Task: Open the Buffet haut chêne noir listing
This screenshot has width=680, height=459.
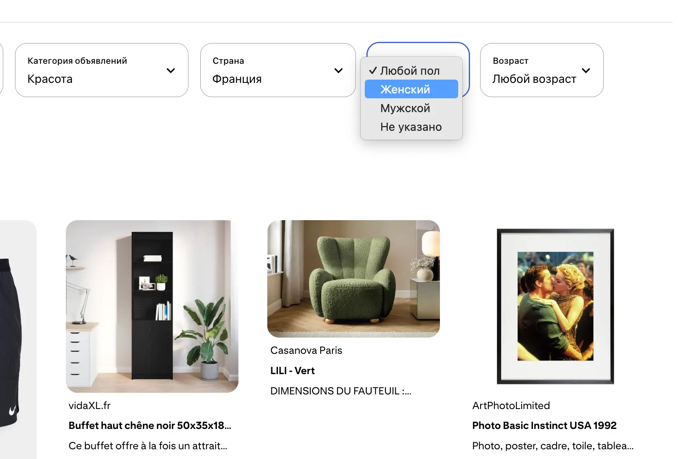Action: 150,425
